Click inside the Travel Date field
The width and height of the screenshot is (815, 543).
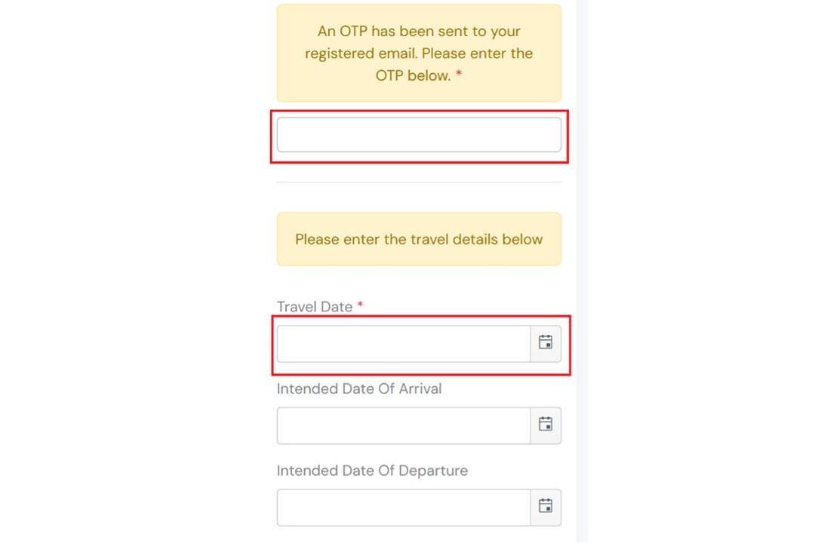tap(404, 343)
